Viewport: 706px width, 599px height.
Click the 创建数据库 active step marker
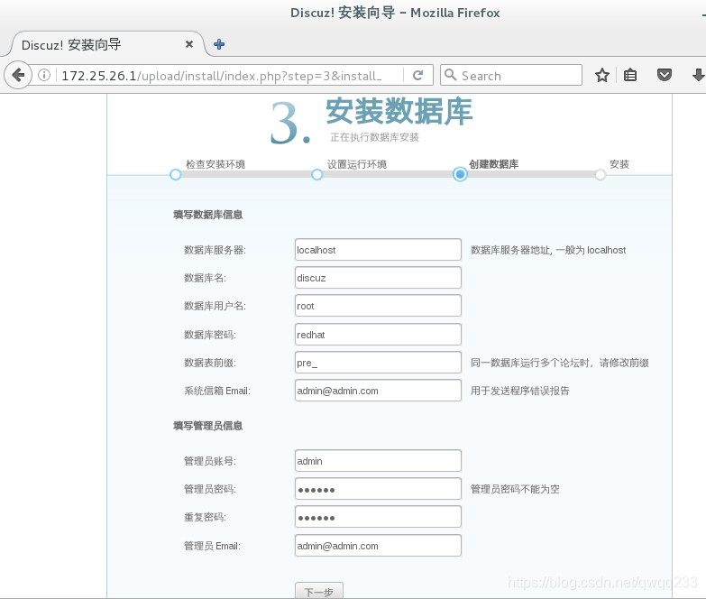[x=460, y=174]
